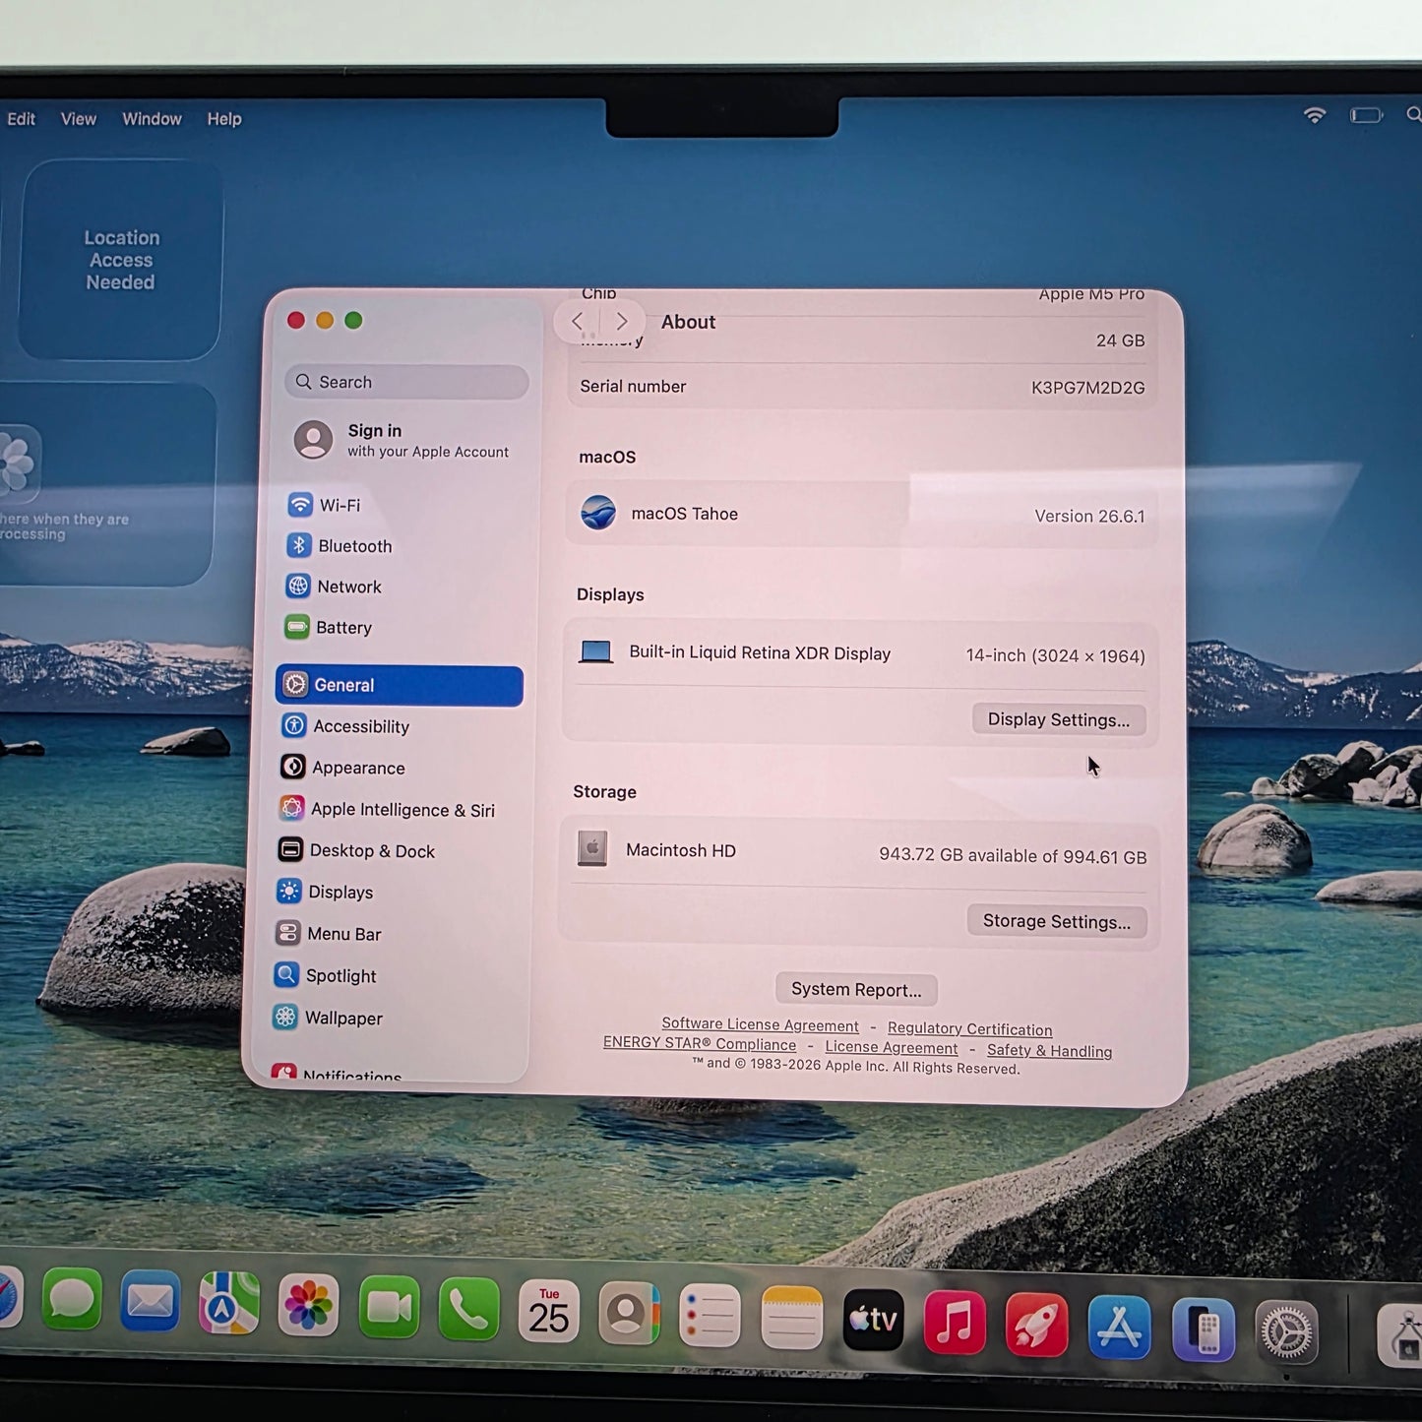The width and height of the screenshot is (1422, 1422).
Task: Open Software License Agreement link
Action: (760, 1024)
